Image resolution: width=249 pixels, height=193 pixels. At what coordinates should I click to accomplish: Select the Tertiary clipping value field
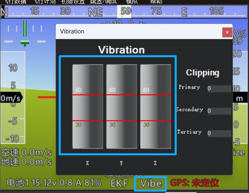coord(219,134)
